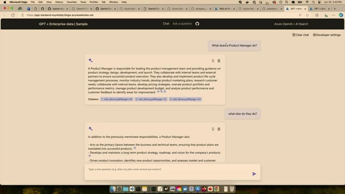Open Developer settings panel
The height and width of the screenshot is (194, 345).
click(x=327, y=35)
